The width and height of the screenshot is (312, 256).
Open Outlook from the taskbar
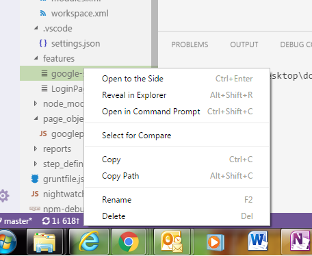tap(172, 242)
